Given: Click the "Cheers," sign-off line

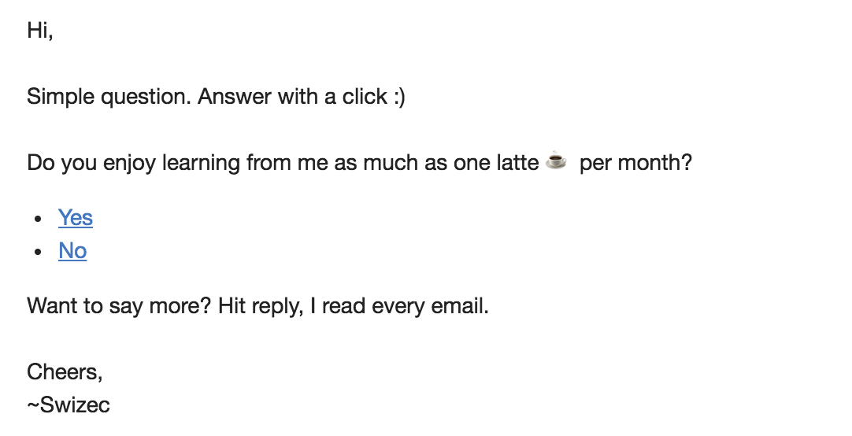Looking at the screenshot, I should 65,372.
